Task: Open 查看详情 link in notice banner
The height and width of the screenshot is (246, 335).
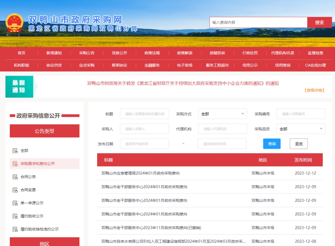Action: coord(314,90)
